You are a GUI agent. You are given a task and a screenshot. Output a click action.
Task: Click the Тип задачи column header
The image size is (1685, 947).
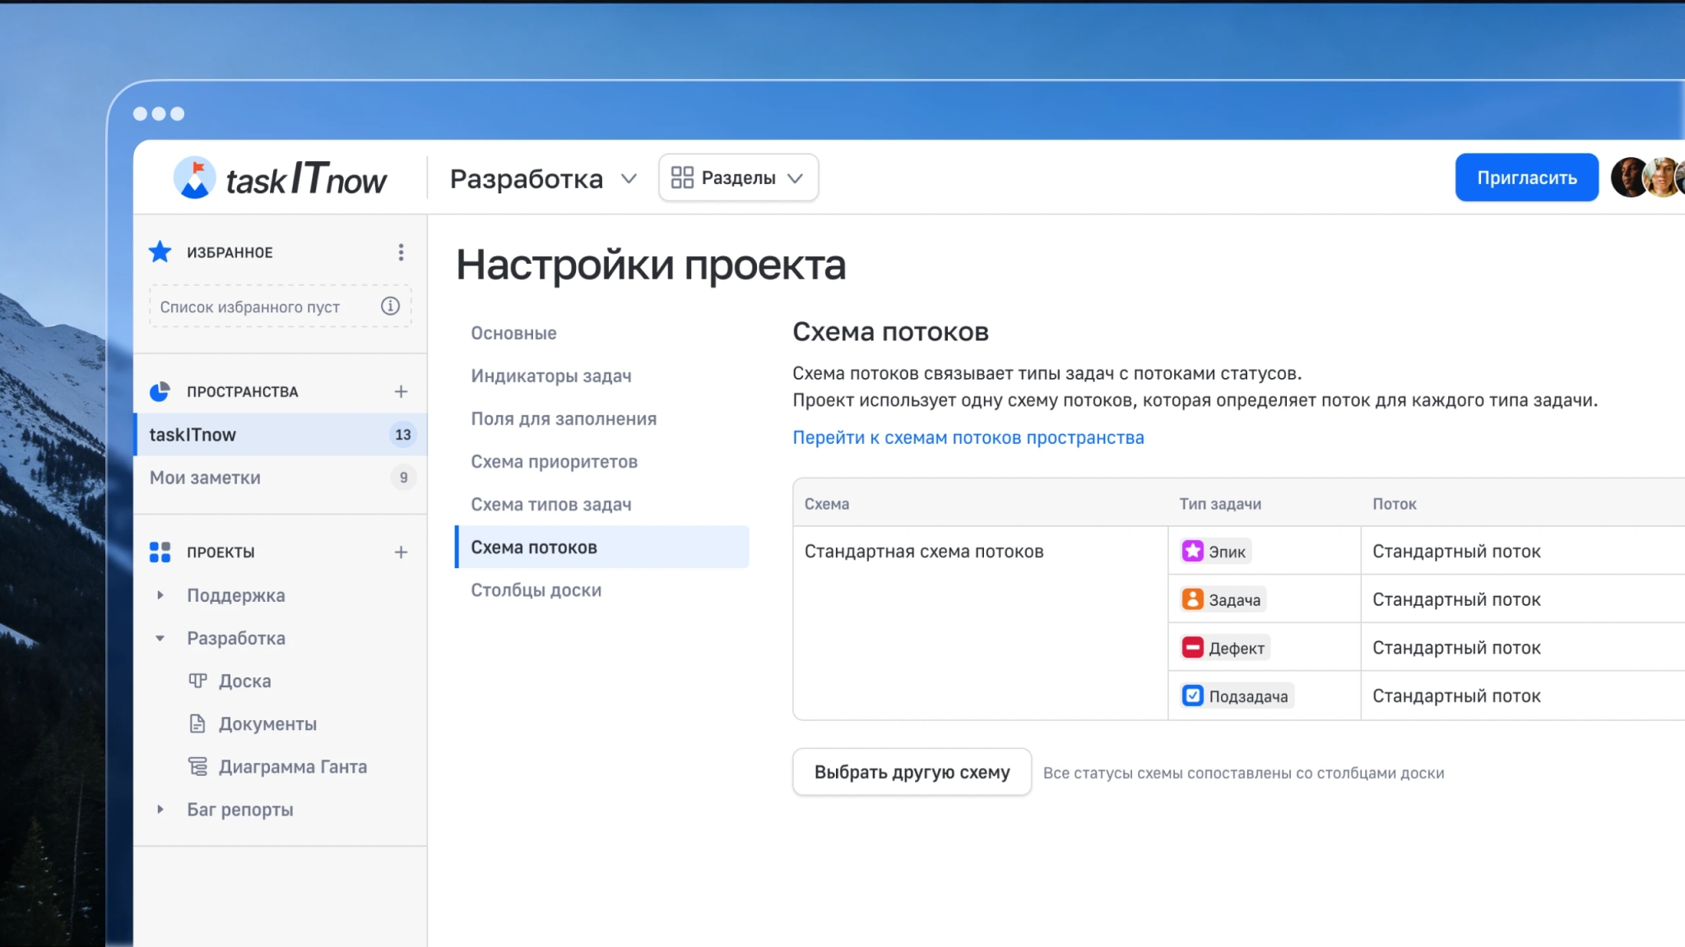pos(1219,503)
